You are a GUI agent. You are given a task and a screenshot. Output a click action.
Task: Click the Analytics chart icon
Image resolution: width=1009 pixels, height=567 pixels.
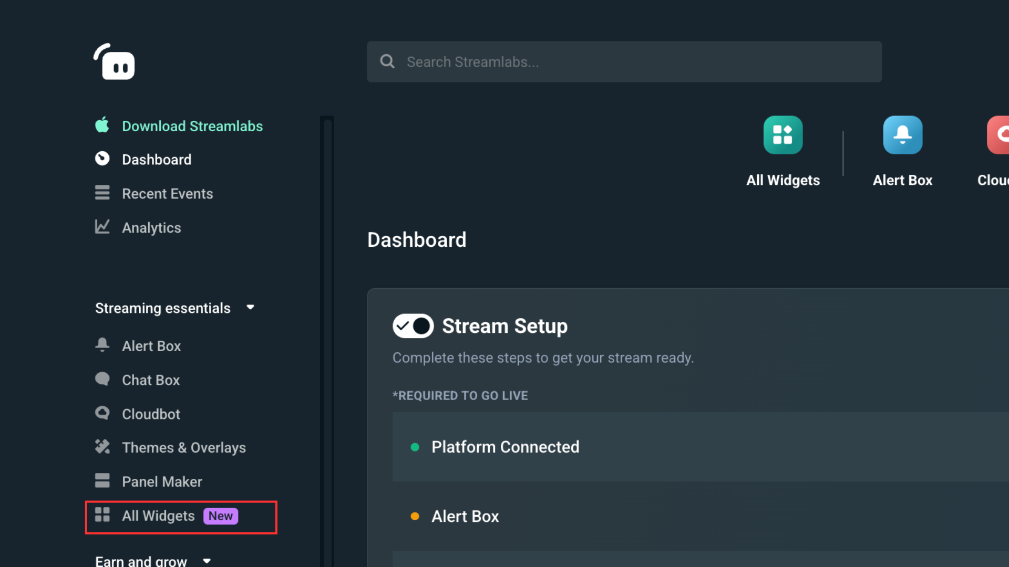tap(102, 227)
